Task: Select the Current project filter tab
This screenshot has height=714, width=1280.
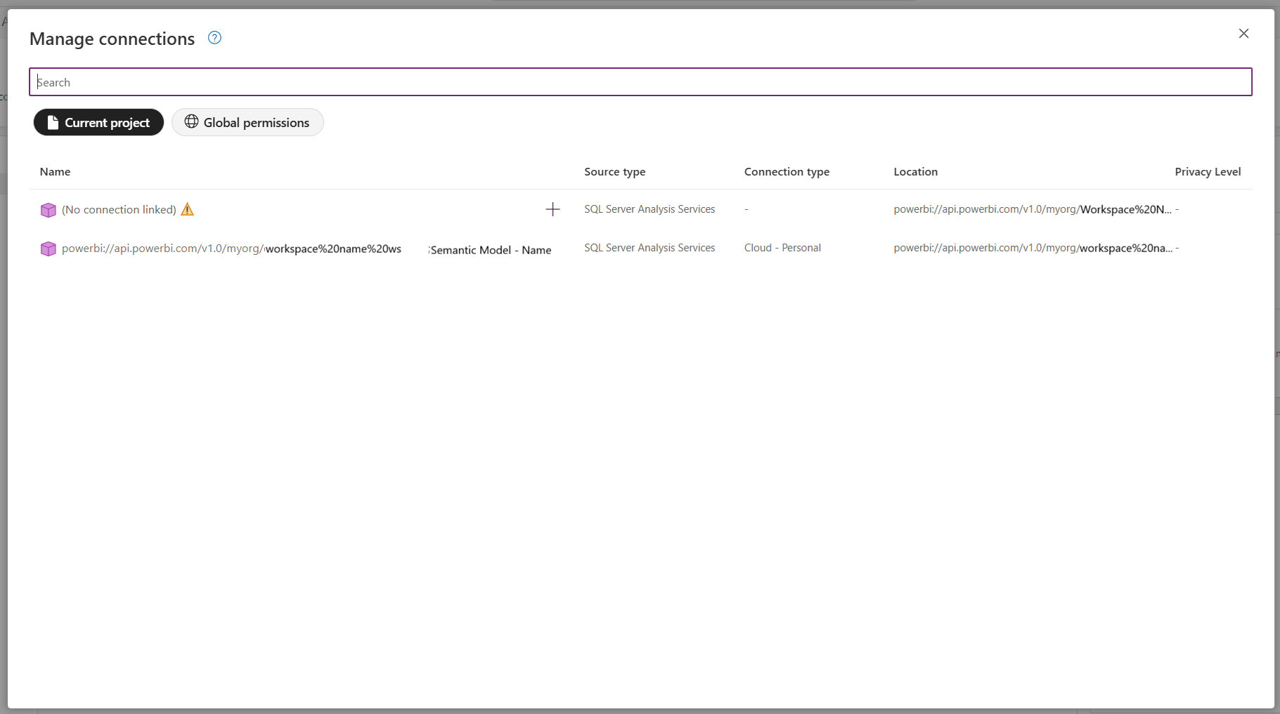Action: [98, 122]
